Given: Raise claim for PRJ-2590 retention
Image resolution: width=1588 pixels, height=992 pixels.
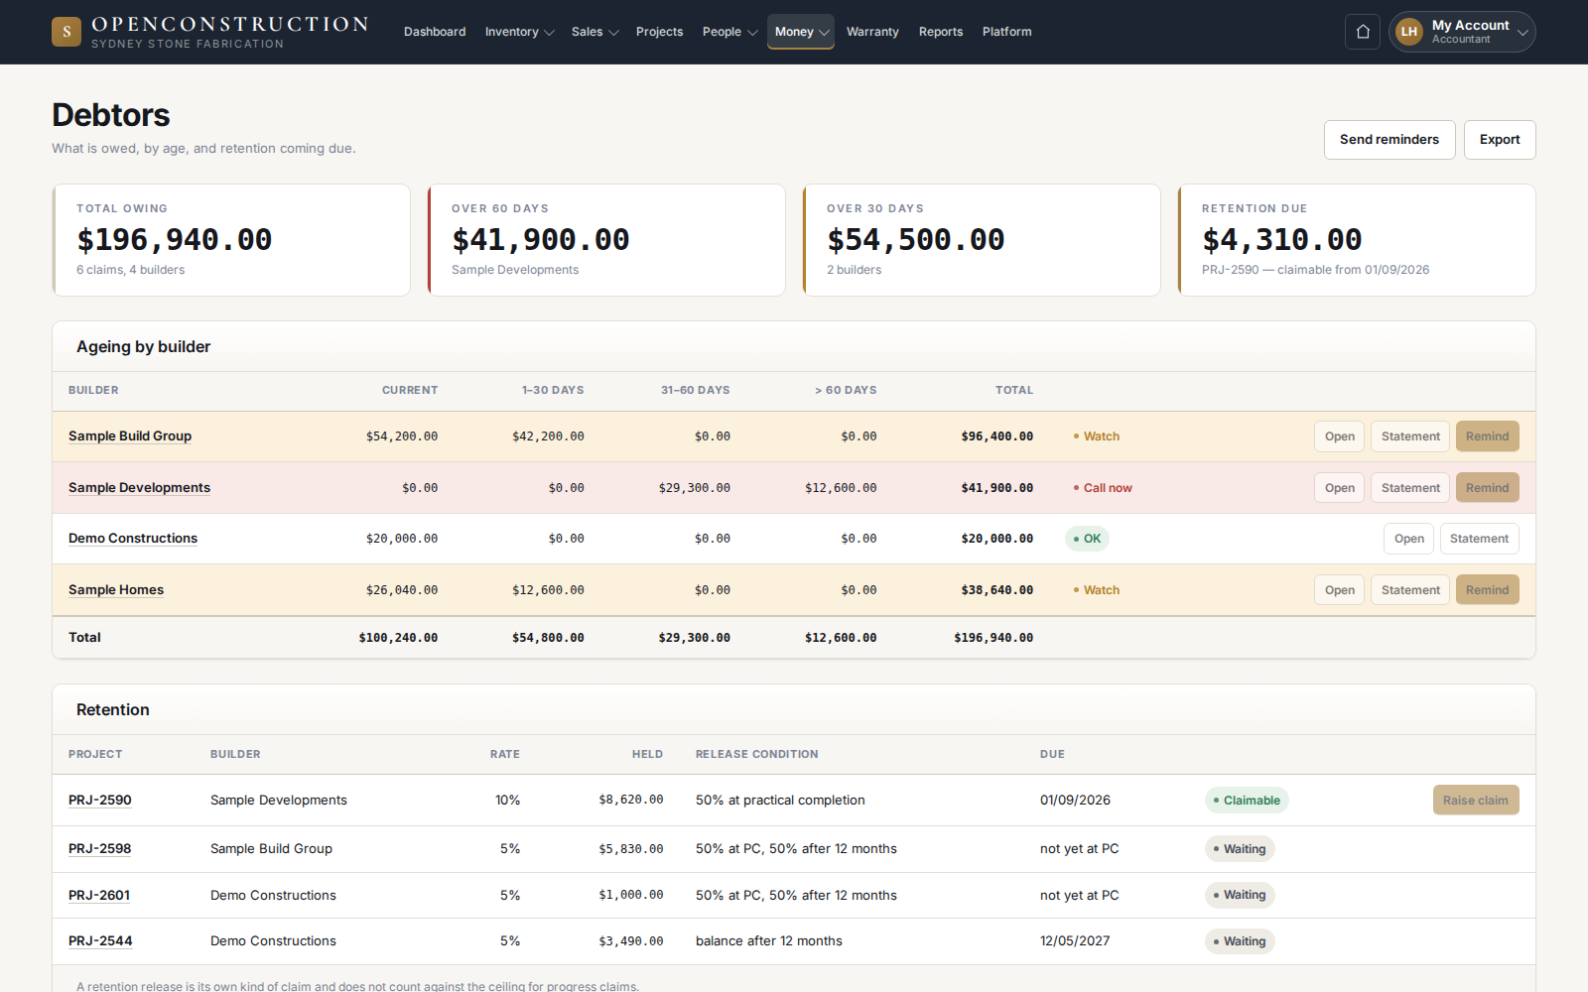Looking at the screenshot, I should 1476,801.
